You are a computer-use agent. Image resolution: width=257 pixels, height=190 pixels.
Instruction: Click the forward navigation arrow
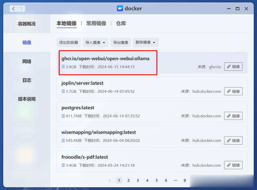pyautogui.click(x=21, y=8)
